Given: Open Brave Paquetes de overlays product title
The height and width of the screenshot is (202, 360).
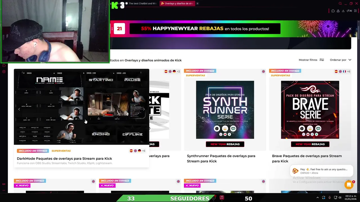Looking at the screenshot, I should [307, 159].
